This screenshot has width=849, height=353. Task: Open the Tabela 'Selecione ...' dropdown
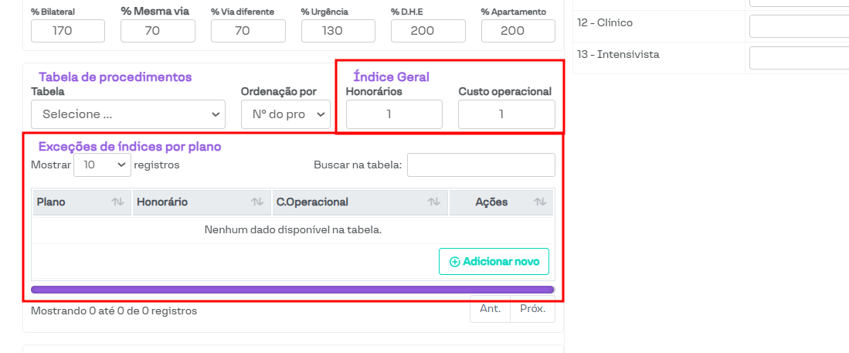click(128, 114)
